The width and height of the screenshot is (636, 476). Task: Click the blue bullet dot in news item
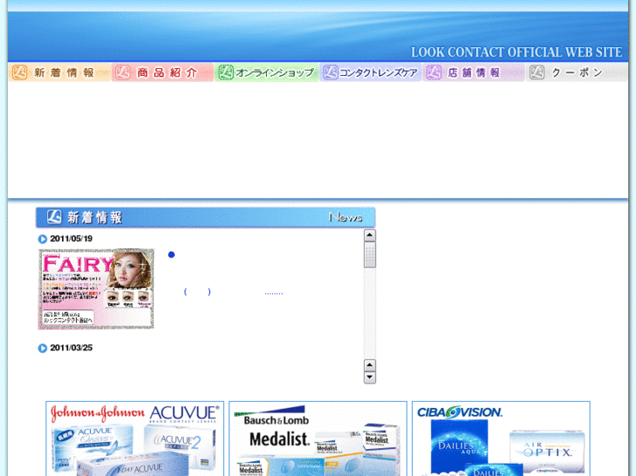(171, 255)
